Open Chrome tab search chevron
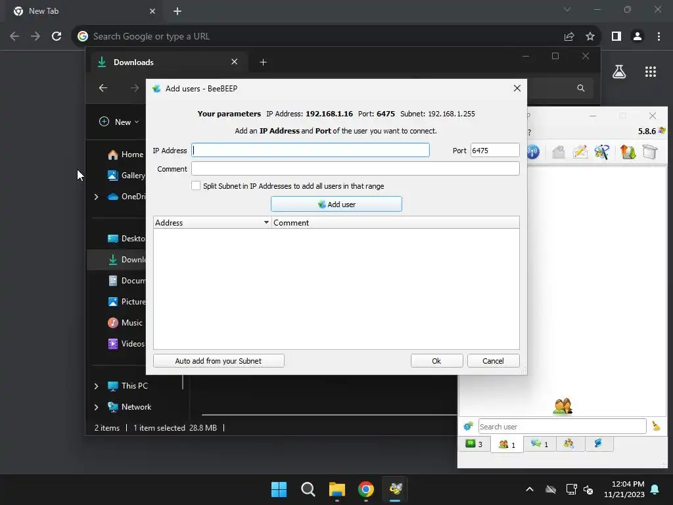 pos(567,9)
